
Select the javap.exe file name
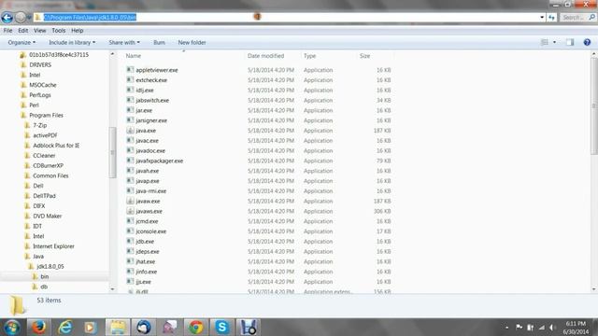[148, 181]
